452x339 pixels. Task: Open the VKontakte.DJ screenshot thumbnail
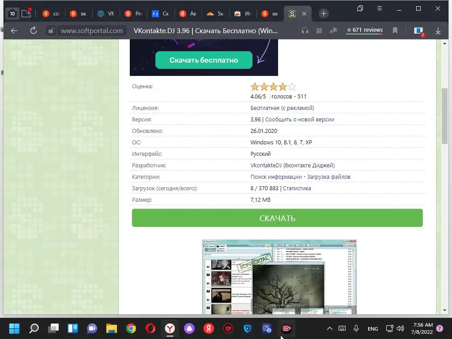click(x=279, y=277)
